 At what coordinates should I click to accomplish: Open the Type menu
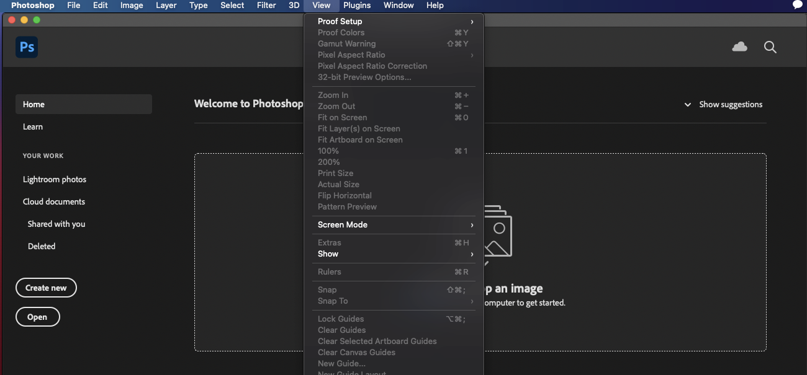[199, 5]
